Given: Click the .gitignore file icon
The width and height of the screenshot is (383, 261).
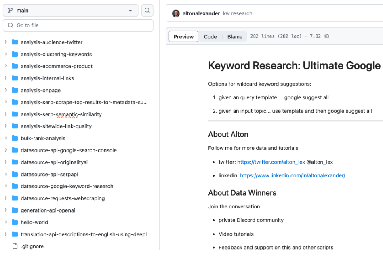Looking at the screenshot, I should coord(15,246).
